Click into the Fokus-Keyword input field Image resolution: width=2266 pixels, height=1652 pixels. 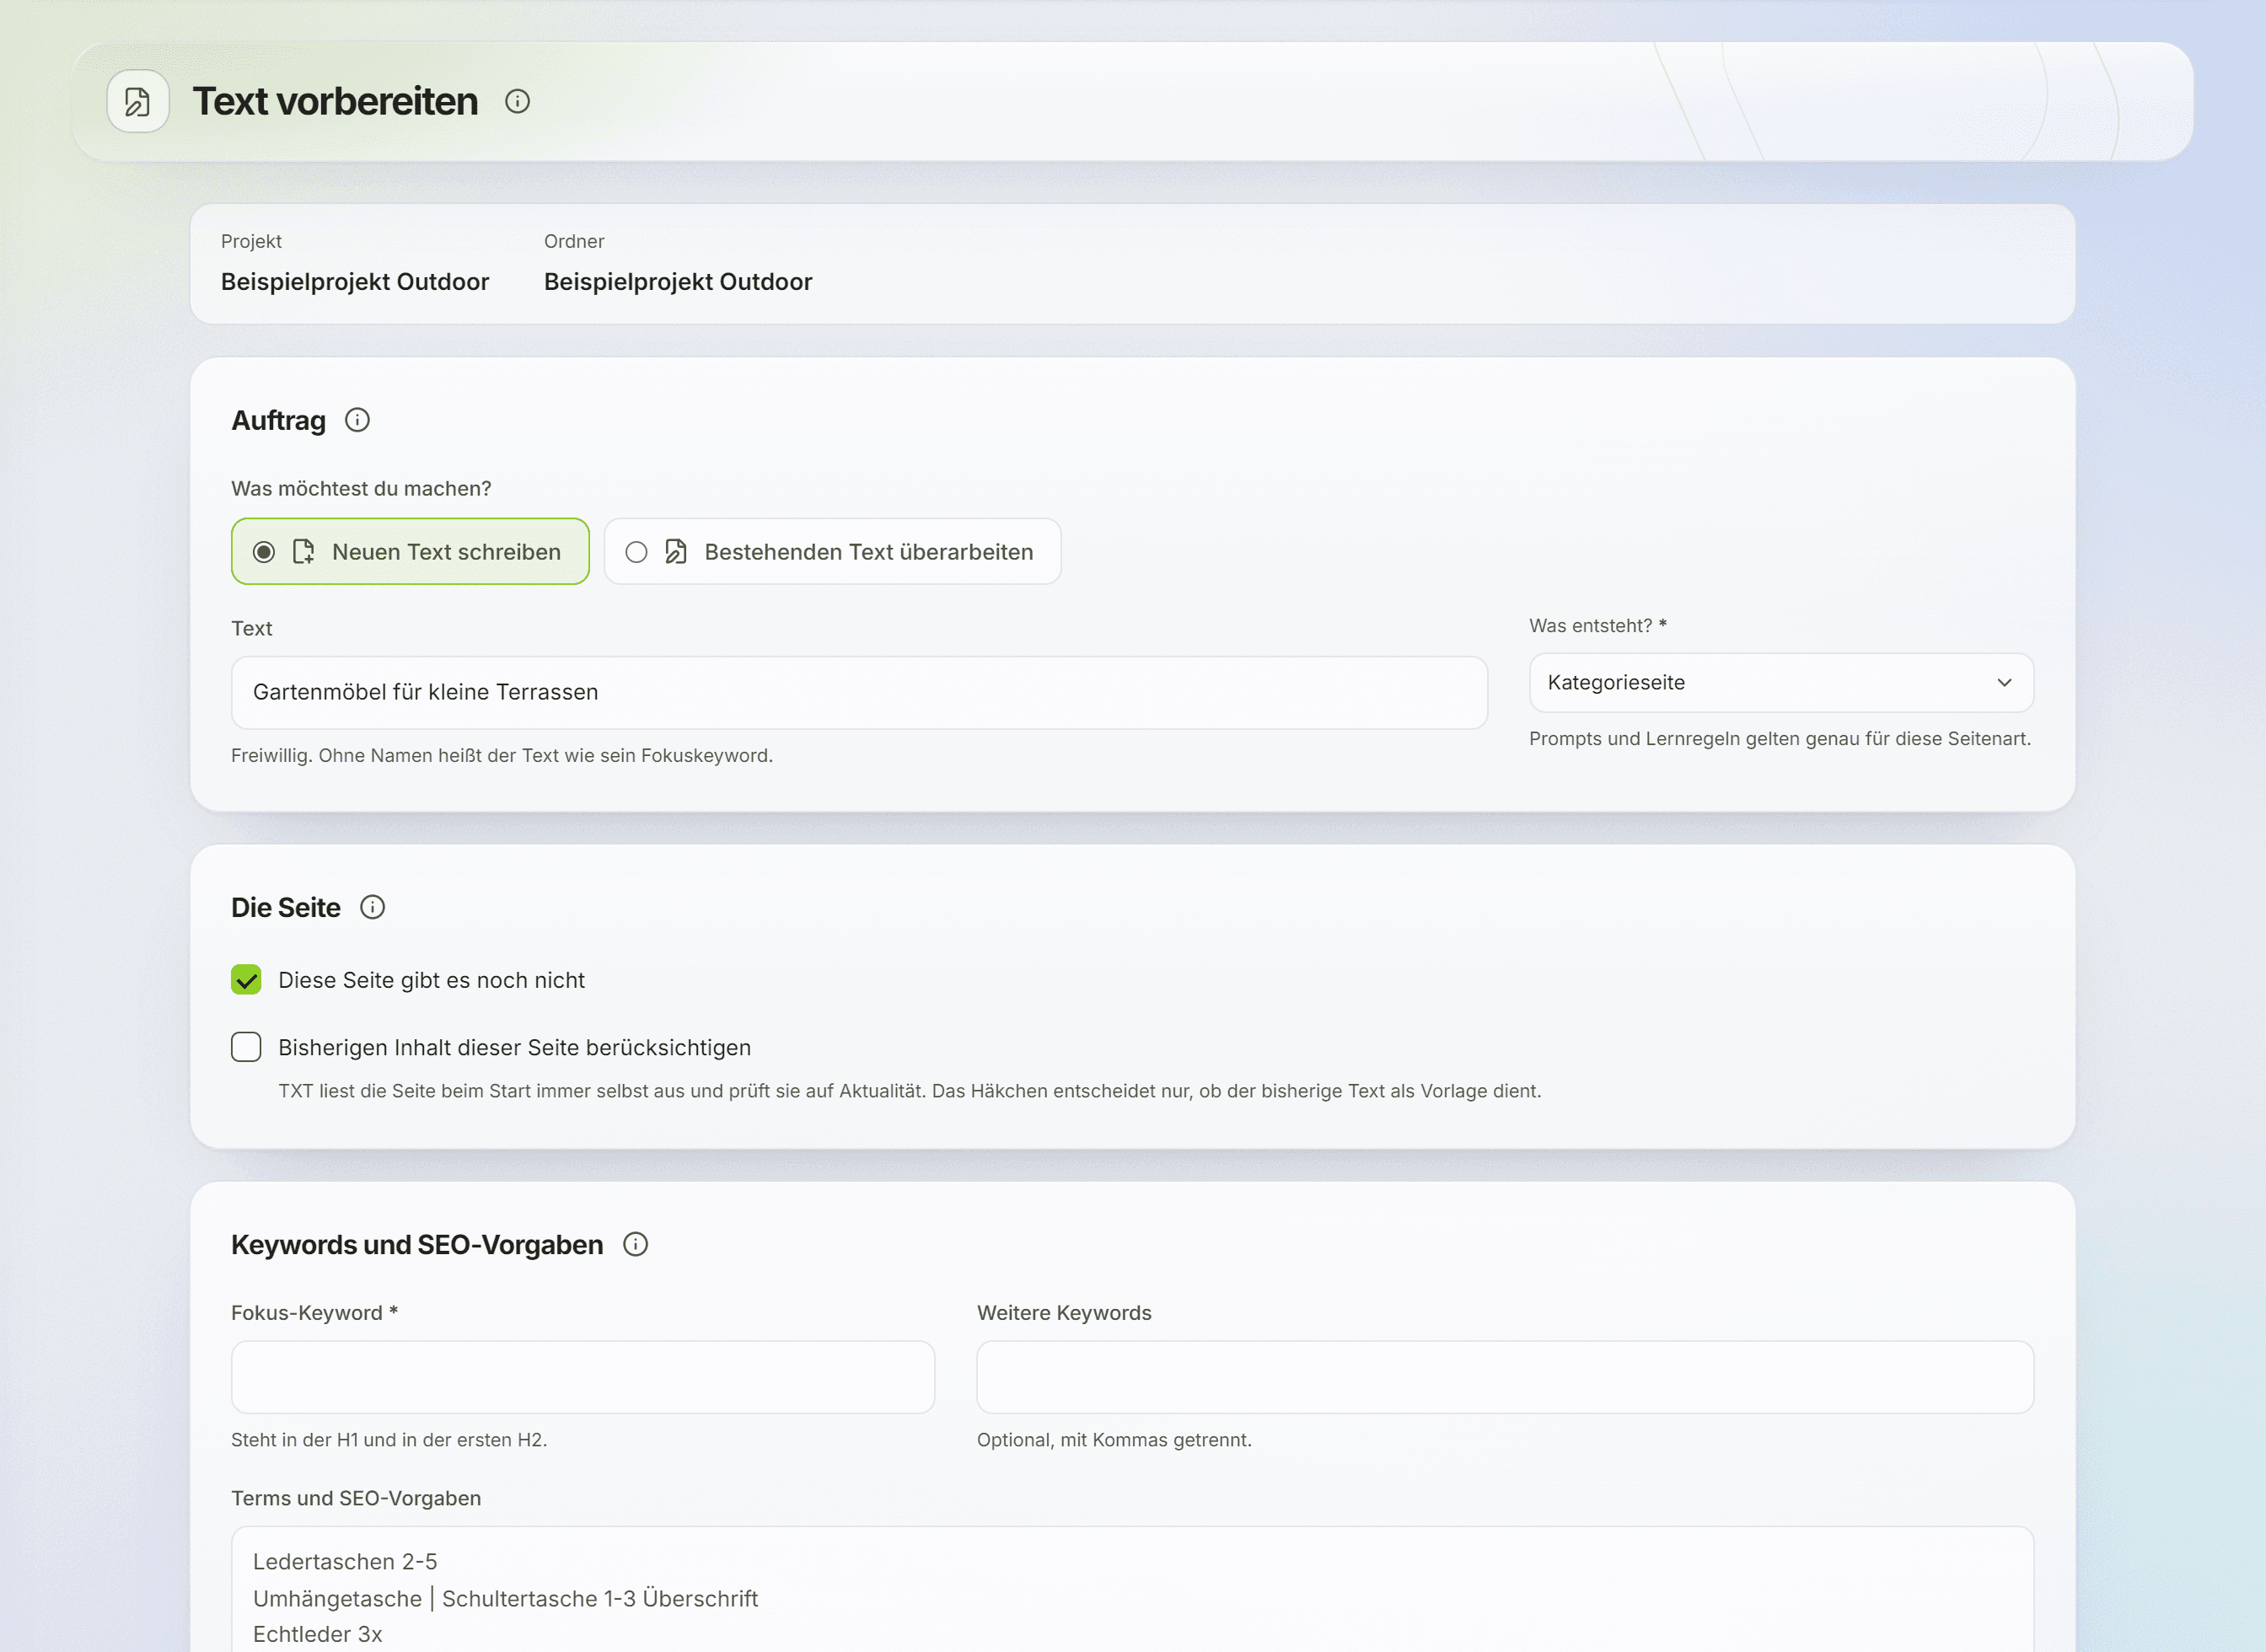583,1377
